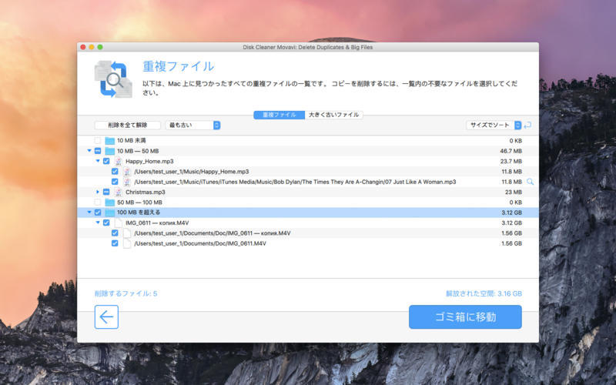Select row text 10 MB 未満
The image size is (616, 385).
click(132, 140)
